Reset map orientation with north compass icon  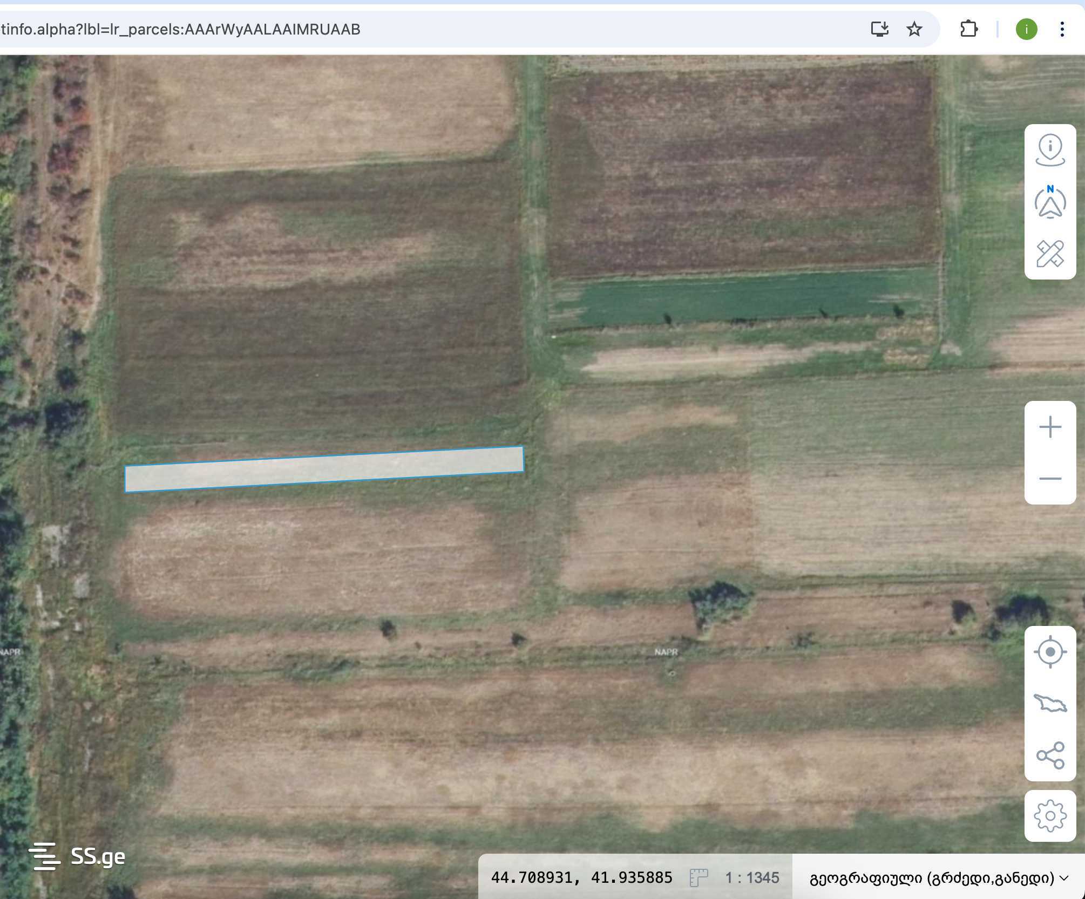point(1050,203)
